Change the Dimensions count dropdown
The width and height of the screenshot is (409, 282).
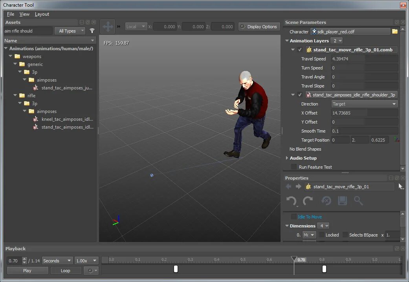323,226
